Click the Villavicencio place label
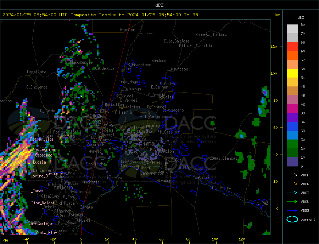The height and width of the screenshot is (244, 319). click(79, 62)
